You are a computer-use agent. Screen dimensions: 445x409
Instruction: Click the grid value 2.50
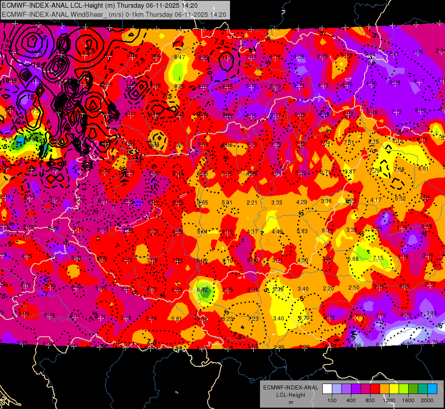coord(354,288)
